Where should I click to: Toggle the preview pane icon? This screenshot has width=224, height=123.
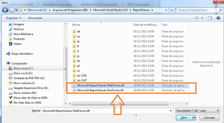[210, 18]
